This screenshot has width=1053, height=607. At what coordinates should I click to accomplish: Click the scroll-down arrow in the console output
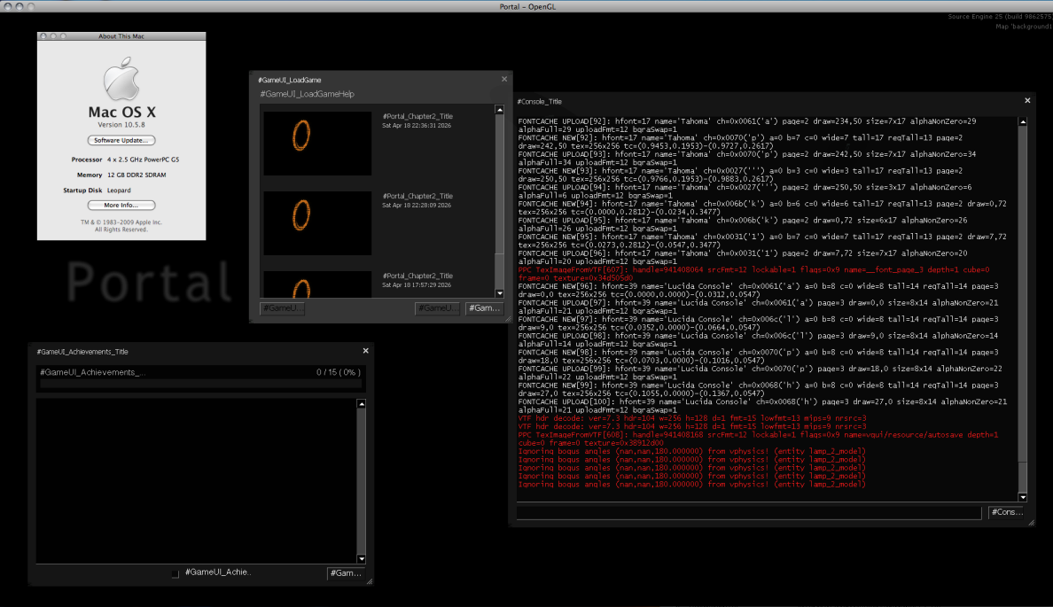[1023, 497]
